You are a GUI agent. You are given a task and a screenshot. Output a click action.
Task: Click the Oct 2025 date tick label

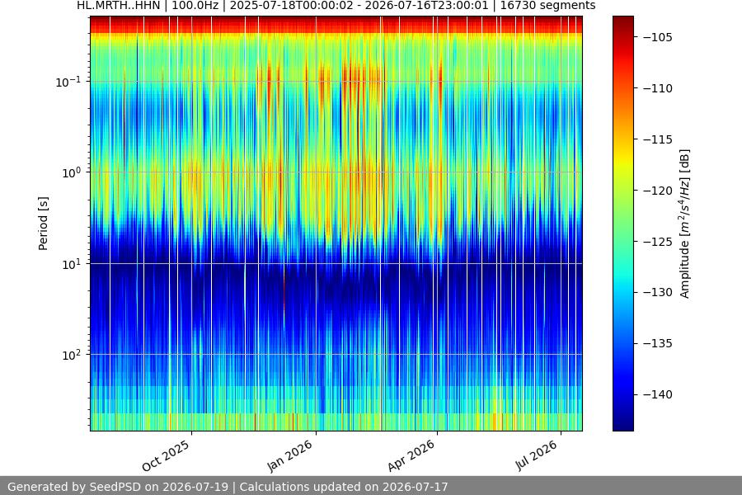point(166,455)
